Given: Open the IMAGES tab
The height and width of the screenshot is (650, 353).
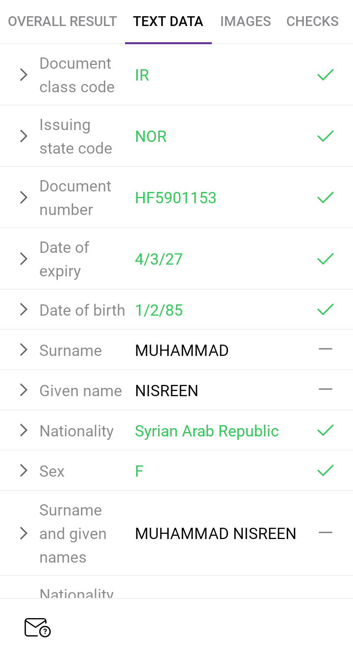Looking at the screenshot, I should coord(246,22).
